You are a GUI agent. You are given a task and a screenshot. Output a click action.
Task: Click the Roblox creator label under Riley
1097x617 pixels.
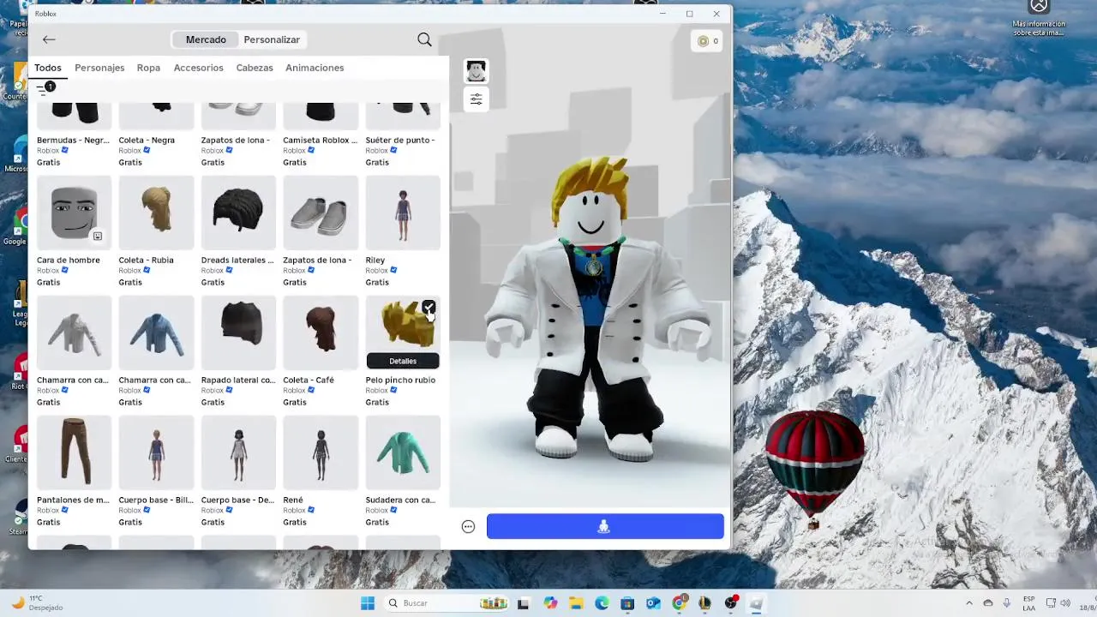(377, 270)
